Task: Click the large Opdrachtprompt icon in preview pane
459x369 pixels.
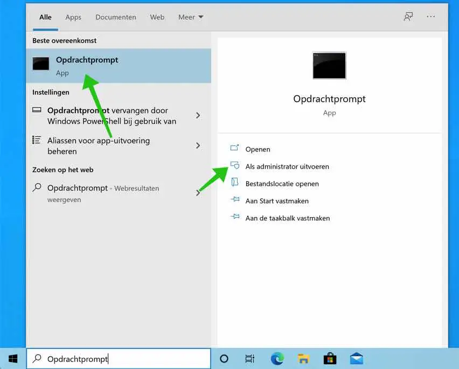Action: 329,66
